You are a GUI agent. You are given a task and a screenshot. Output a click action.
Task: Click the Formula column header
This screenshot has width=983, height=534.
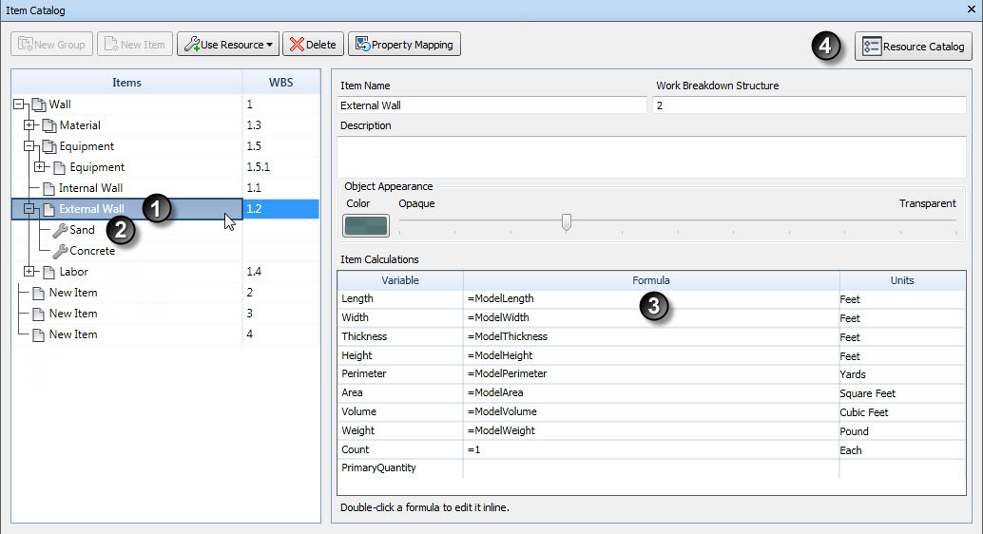pos(650,280)
